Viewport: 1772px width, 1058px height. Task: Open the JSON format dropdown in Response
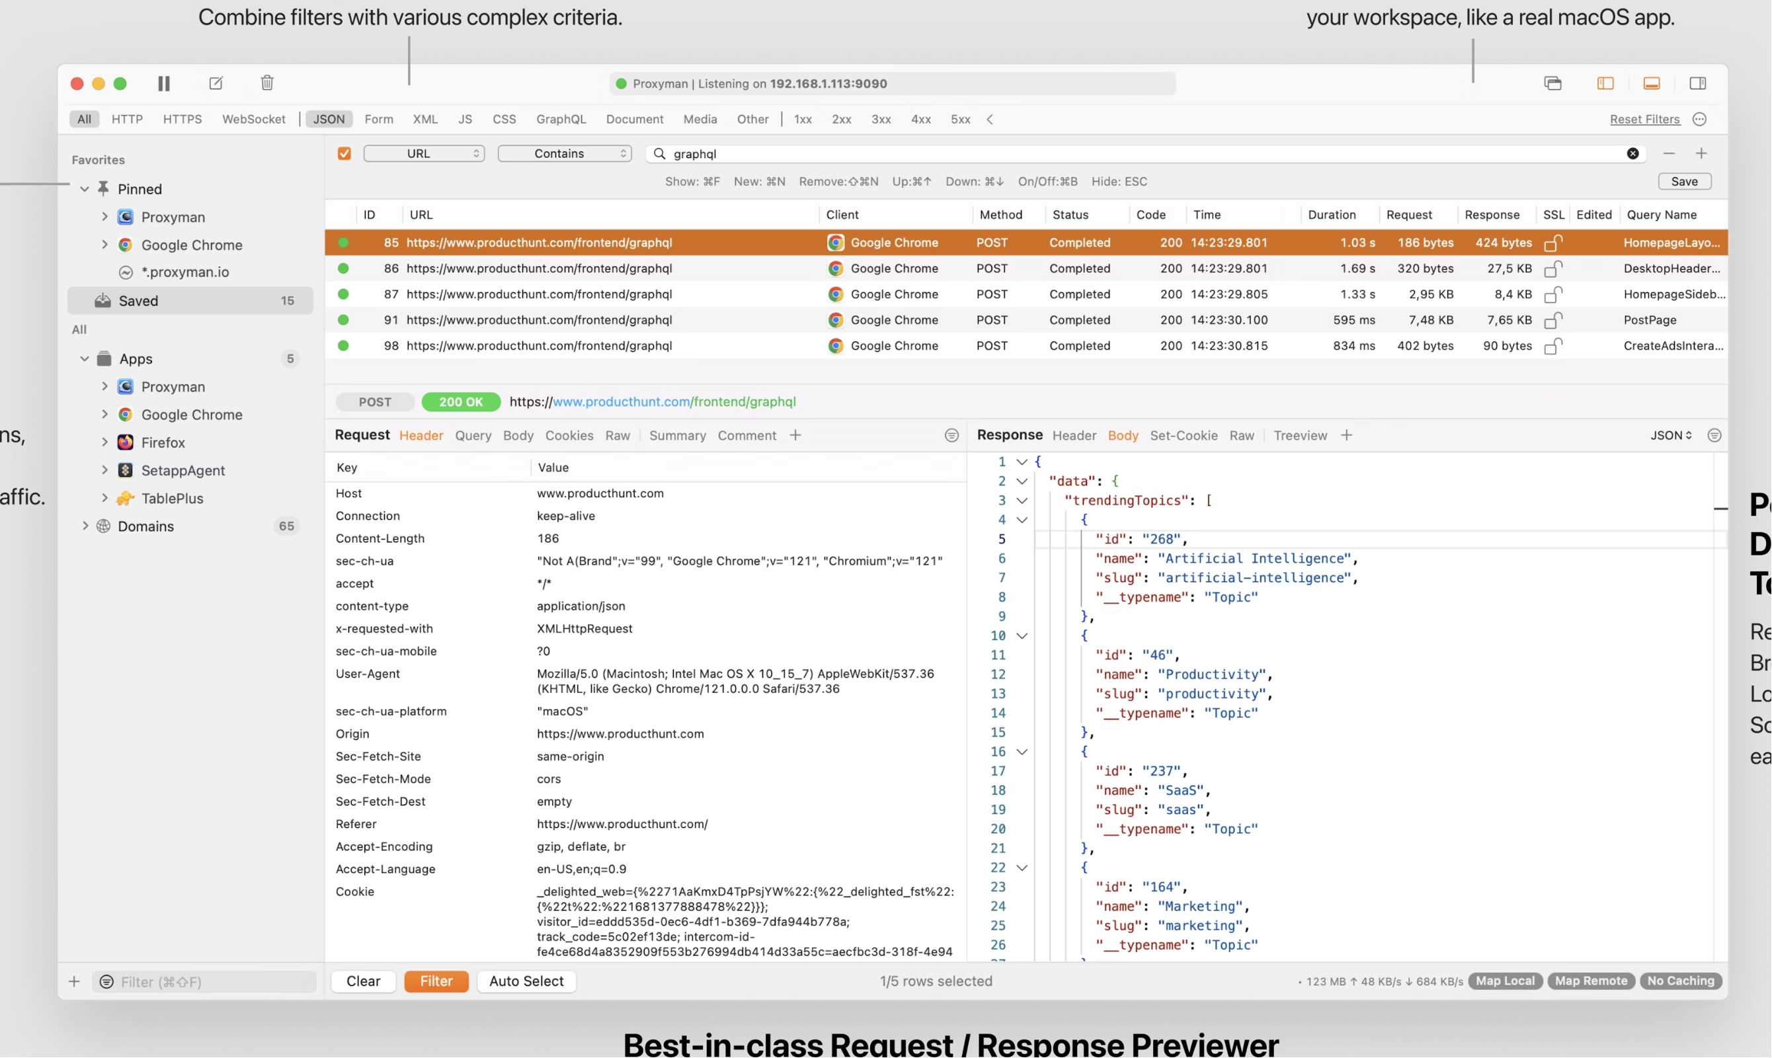(x=1671, y=436)
